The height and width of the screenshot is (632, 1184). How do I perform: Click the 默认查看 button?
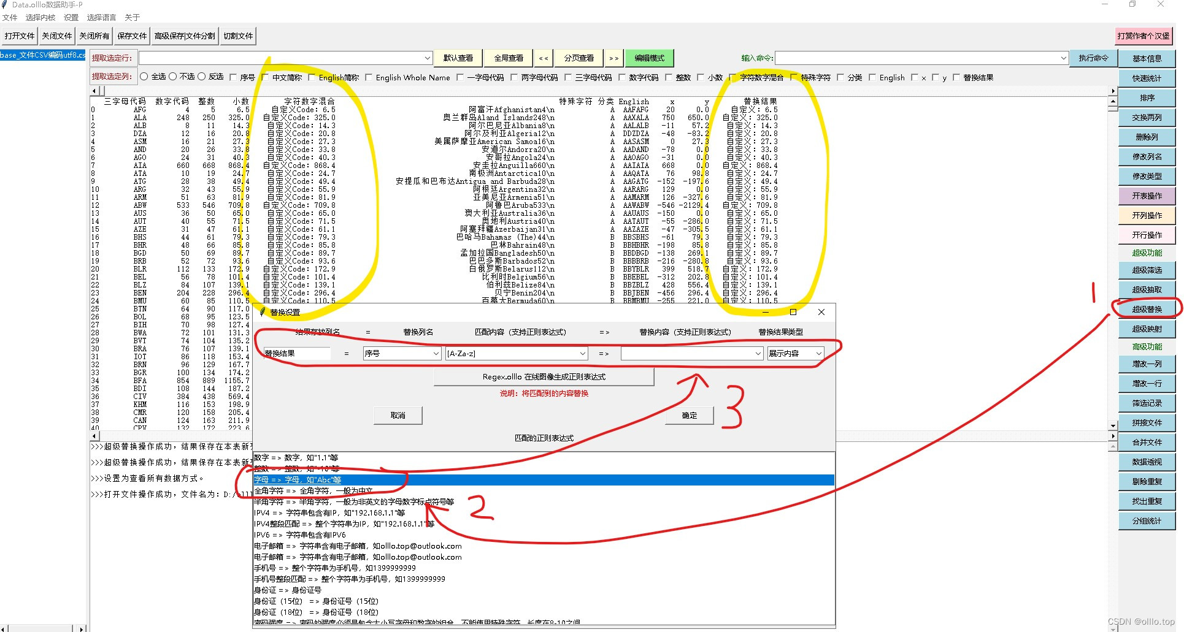[x=458, y=58]
